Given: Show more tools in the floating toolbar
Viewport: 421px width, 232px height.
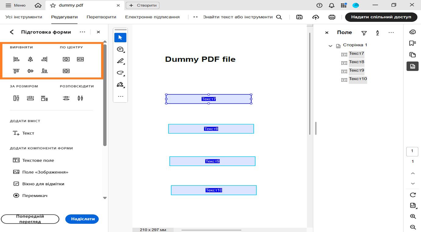Looking at the screenshot, I should point(121,96).
